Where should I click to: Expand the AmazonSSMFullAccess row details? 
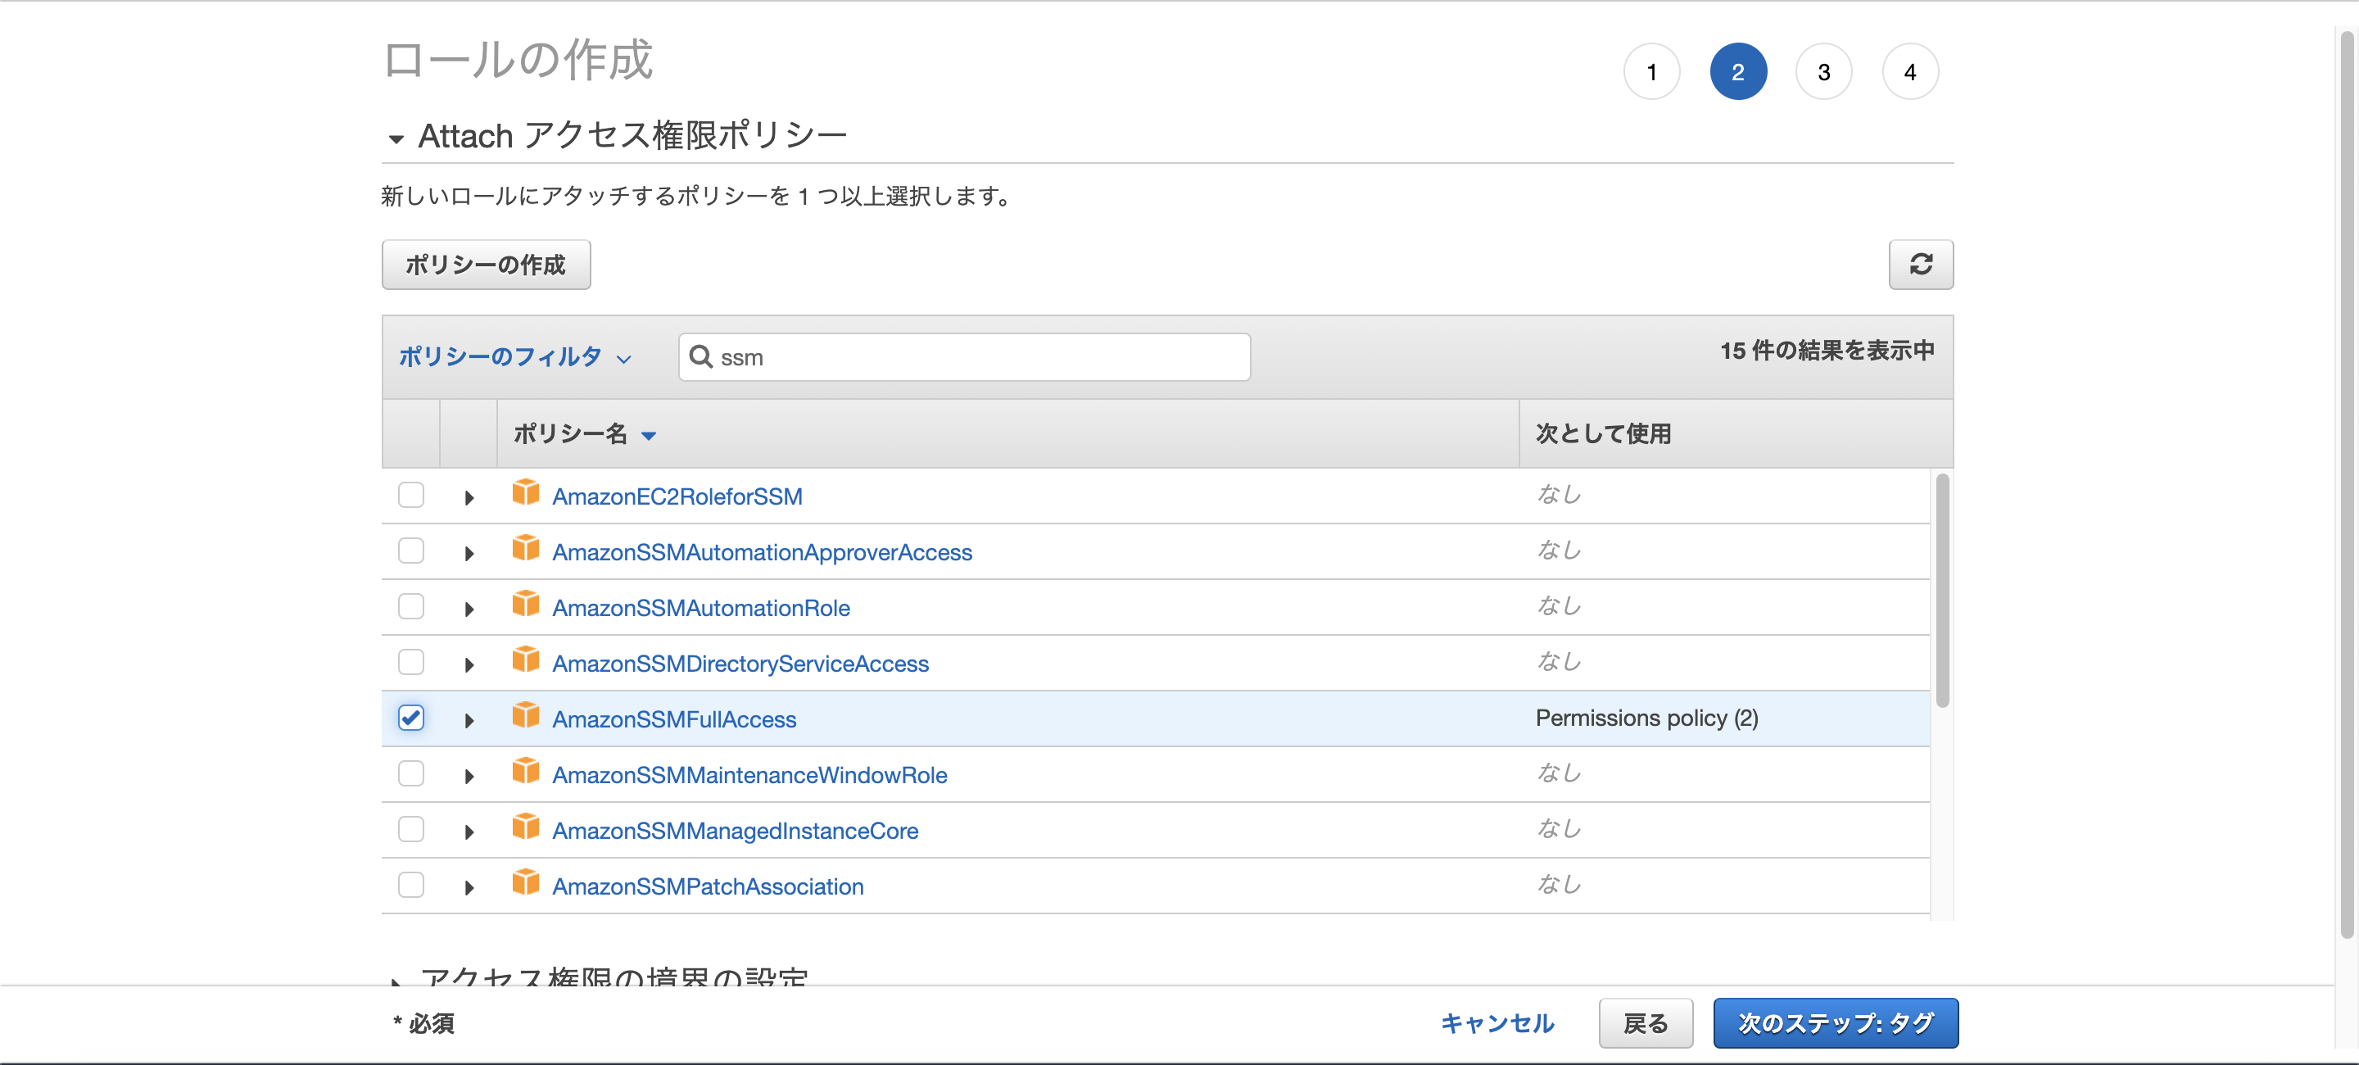pyautogui.click(x=469, y=722)
